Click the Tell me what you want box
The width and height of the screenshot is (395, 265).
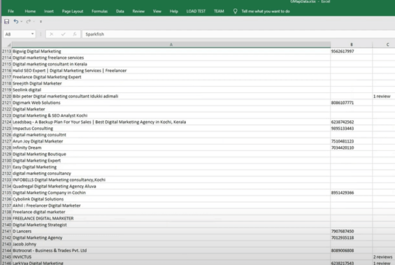coord(266,11)
